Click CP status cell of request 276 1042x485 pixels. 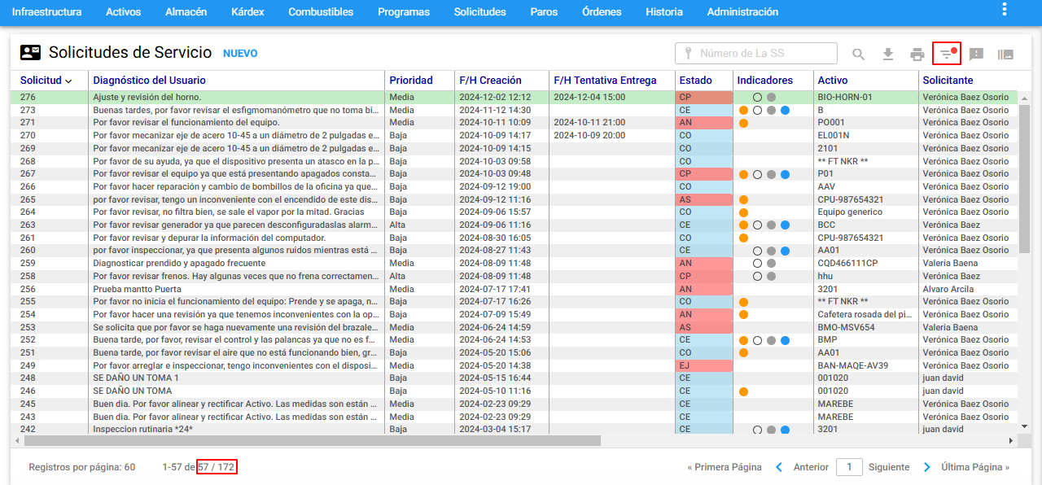pyautogui.click(x=704, y=97)
